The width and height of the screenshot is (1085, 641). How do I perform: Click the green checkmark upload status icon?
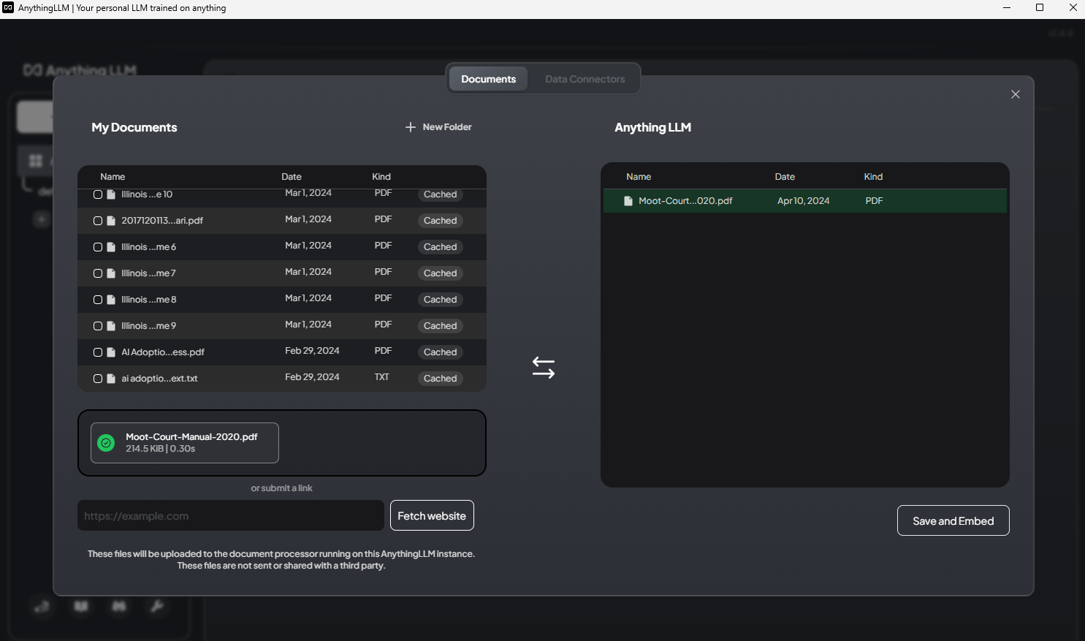coord(107,443)
